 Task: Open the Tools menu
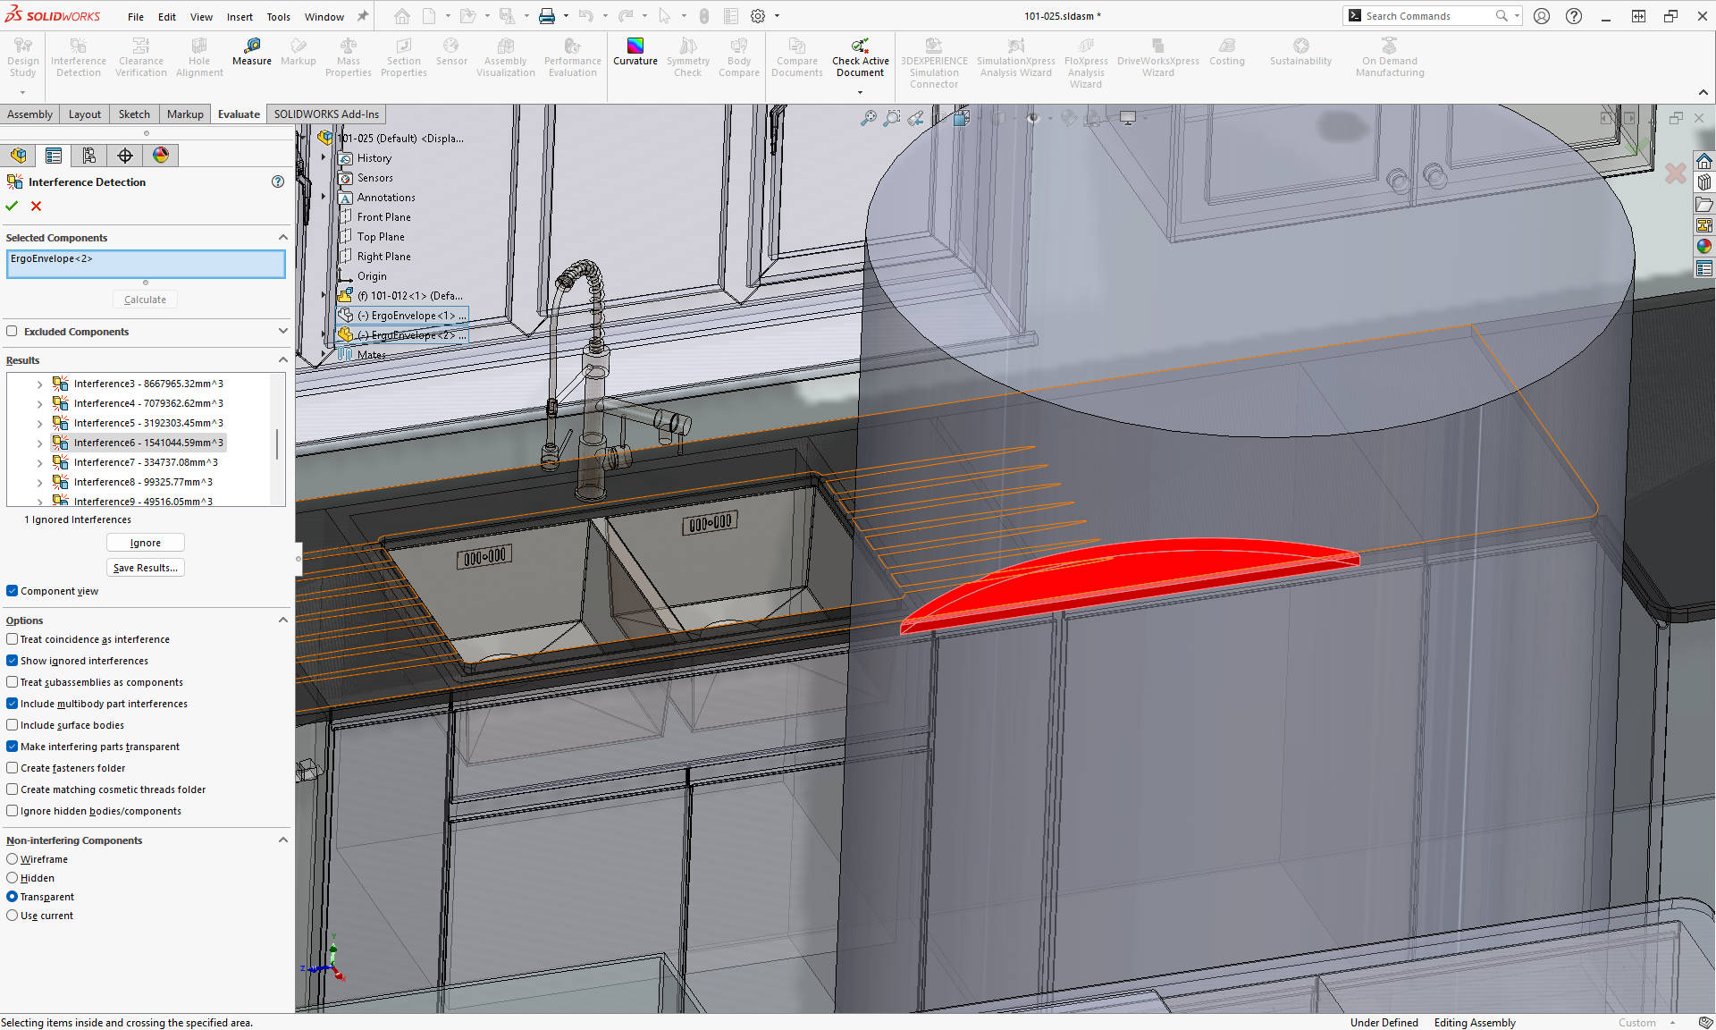[x=278, y=15]
